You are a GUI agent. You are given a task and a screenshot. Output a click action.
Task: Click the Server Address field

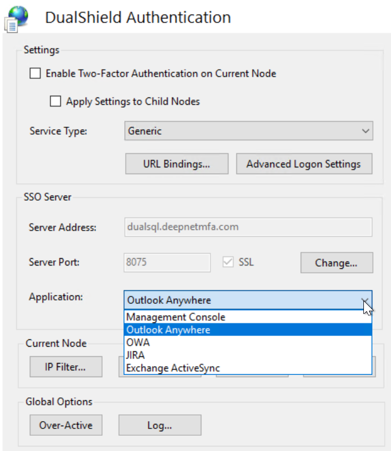(x=248, y=227)
